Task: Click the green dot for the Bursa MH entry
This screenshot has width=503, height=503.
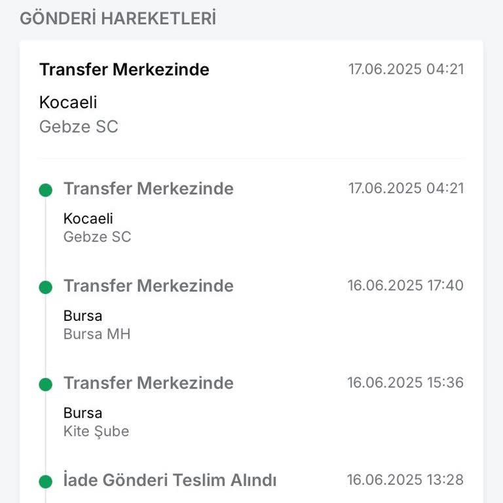Action: click(x=45, y=287)
